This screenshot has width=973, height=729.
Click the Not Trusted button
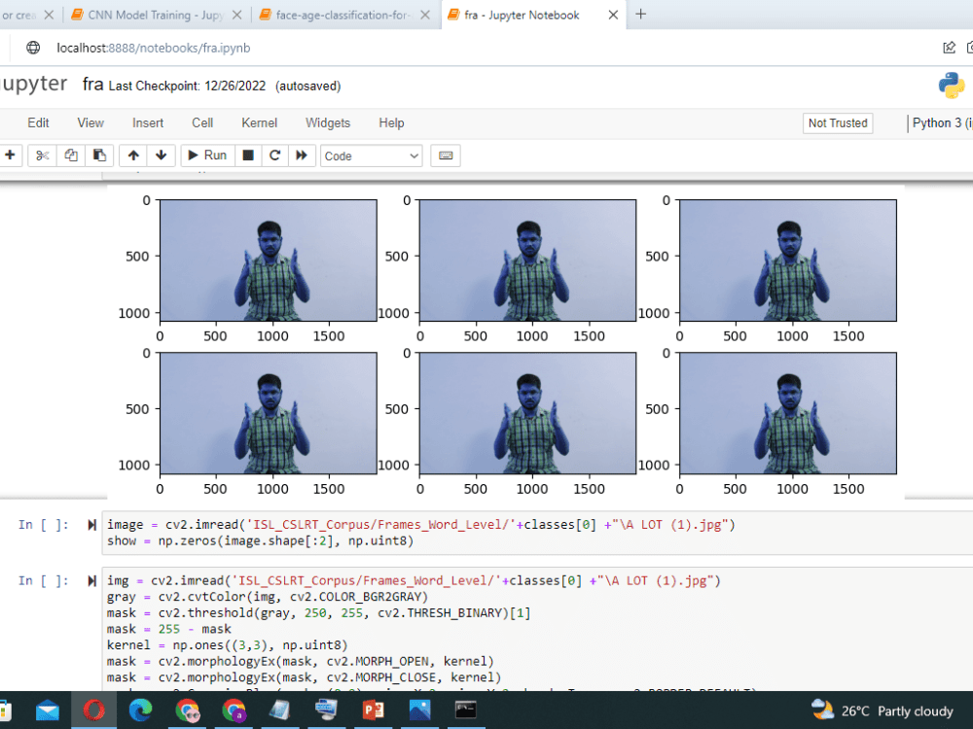(837, 123)
